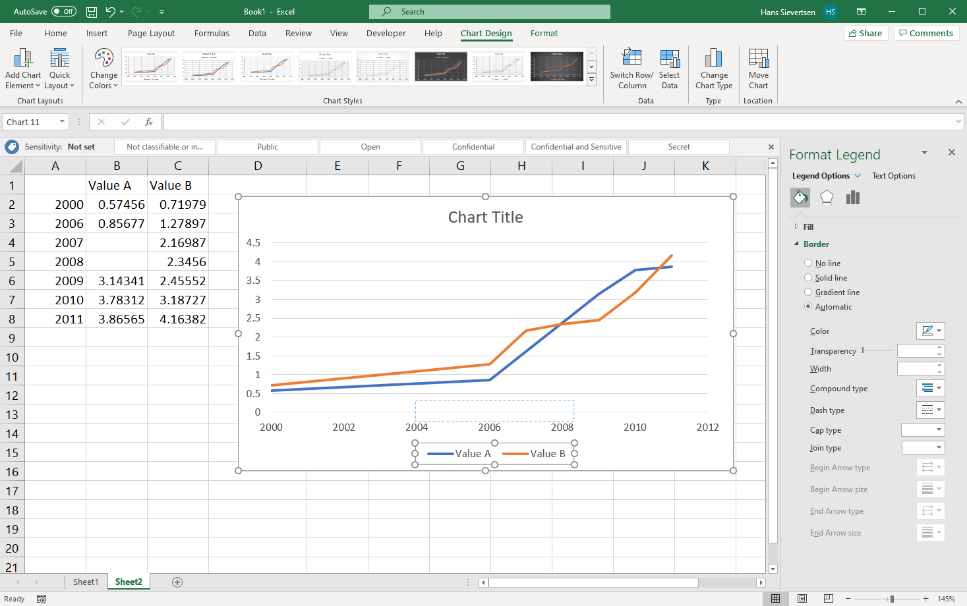Open Legend Options dropdown arrow

pos(858,176)
